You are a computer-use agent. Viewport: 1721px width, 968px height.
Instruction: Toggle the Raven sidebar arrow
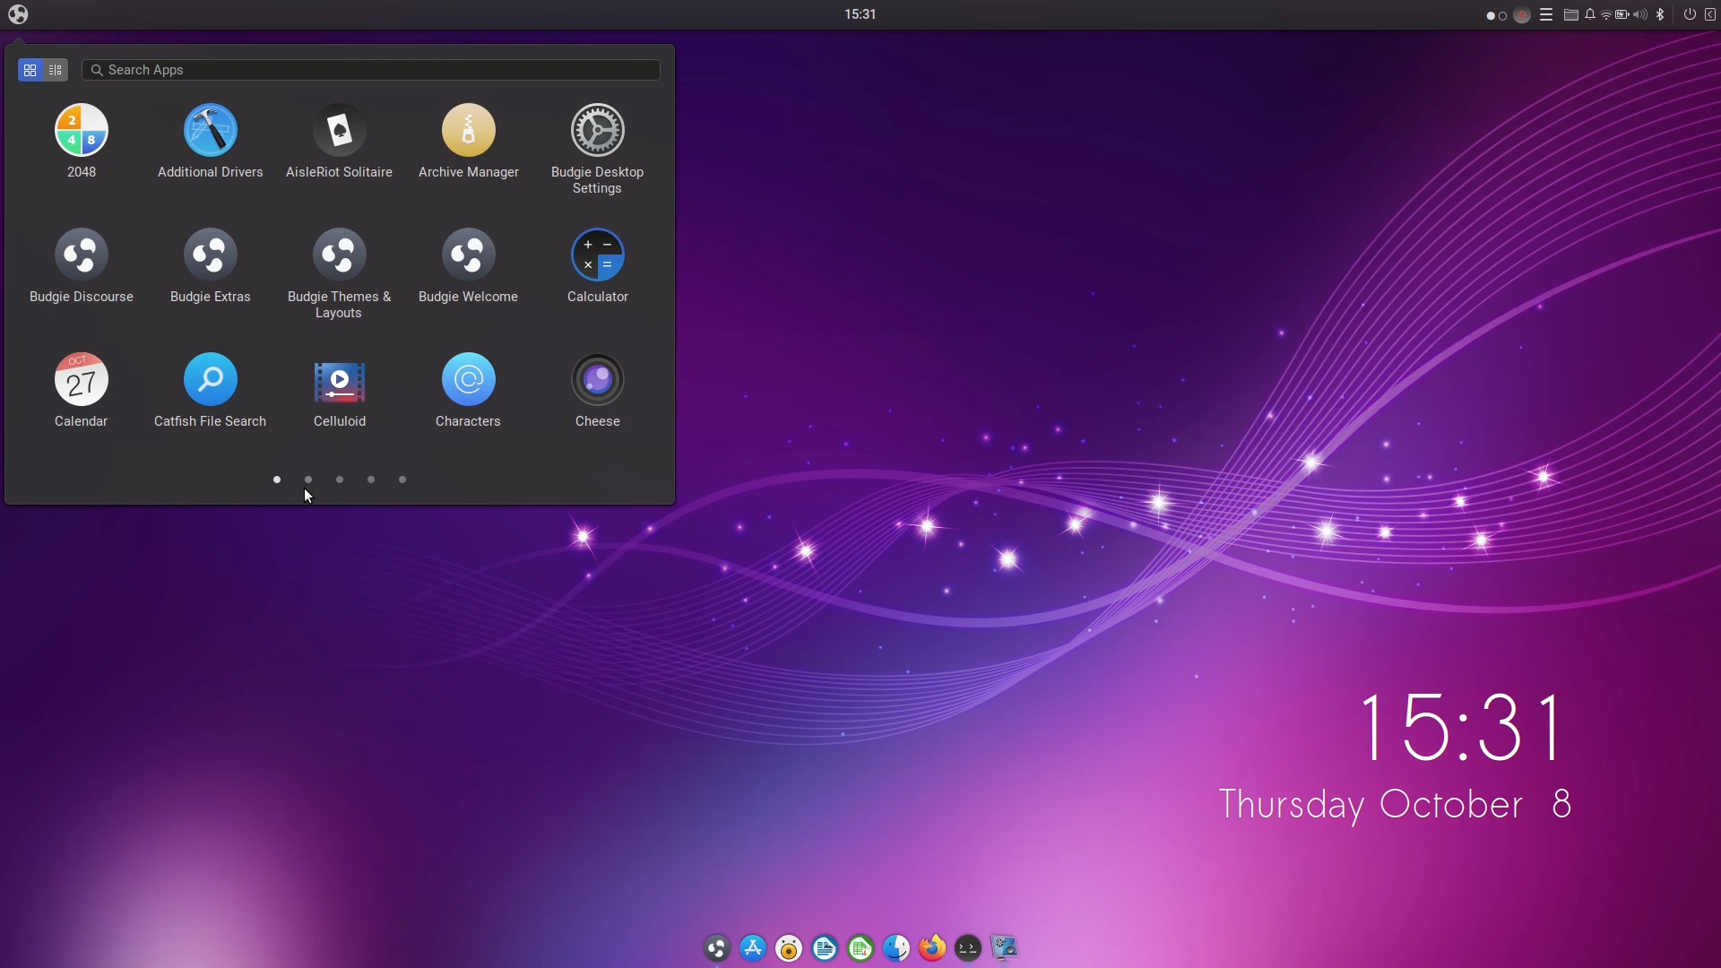(x=1710, y=14)
